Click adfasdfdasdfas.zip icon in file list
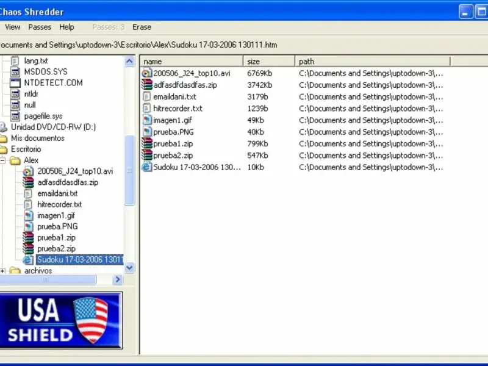 pyautogui.click(x=146, y=85)
